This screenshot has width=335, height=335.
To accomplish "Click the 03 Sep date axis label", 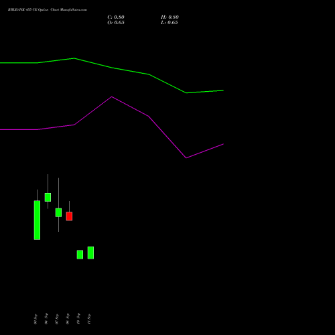I will point(36,319).
